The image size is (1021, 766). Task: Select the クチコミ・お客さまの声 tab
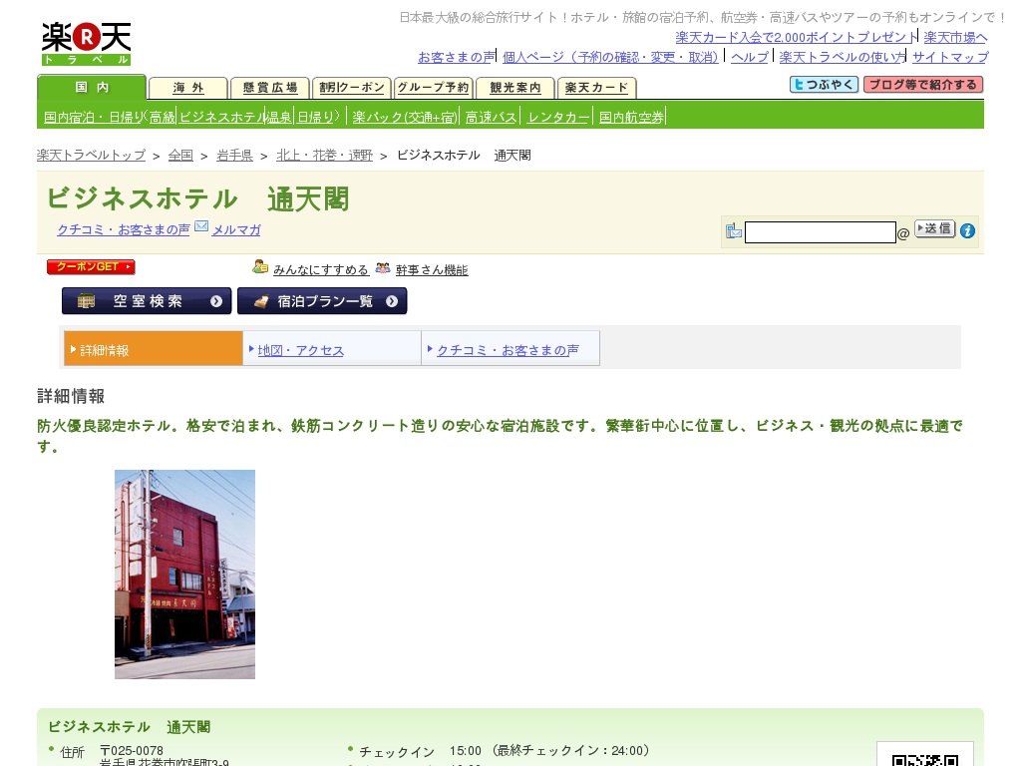point(510,348)
